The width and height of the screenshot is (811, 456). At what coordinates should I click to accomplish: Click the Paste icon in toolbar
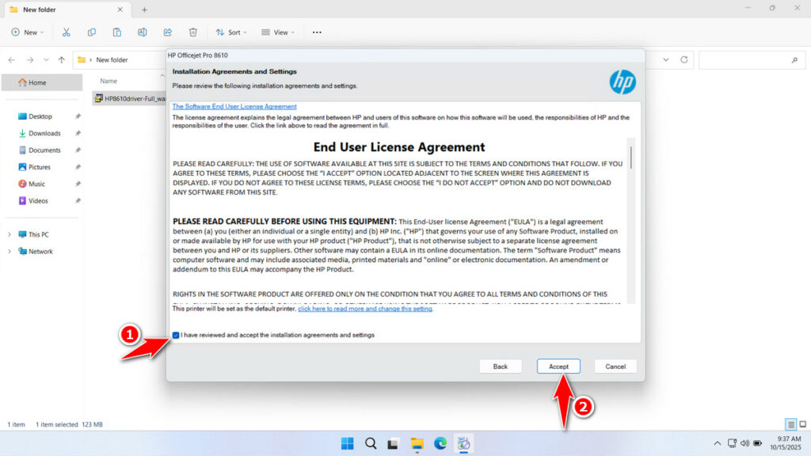117,32
